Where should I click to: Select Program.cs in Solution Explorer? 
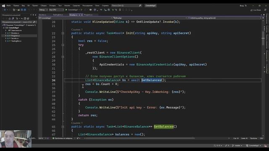point(16,36)
